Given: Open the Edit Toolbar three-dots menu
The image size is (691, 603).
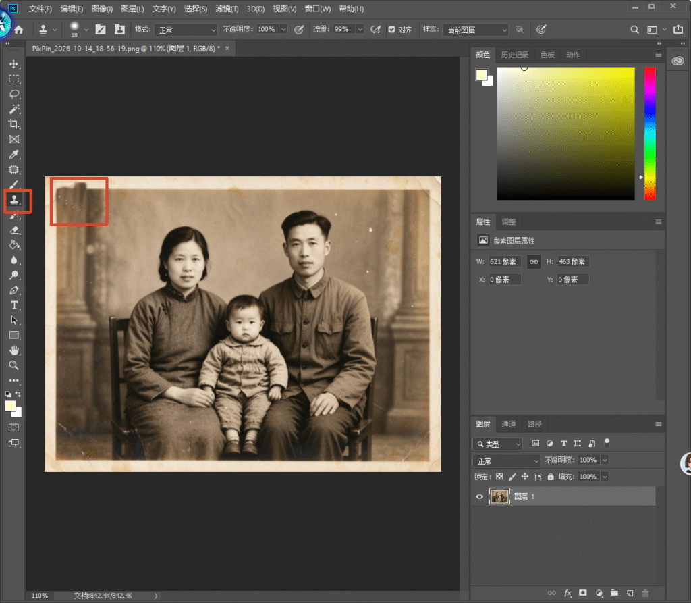Looking at the screenshot, I should click(x=14, y=380).
